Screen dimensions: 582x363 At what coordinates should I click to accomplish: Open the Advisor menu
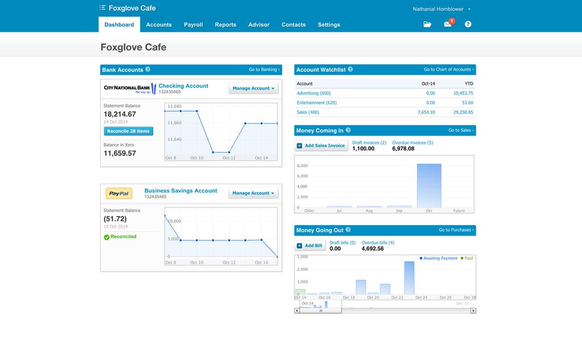tap(259, 24)
